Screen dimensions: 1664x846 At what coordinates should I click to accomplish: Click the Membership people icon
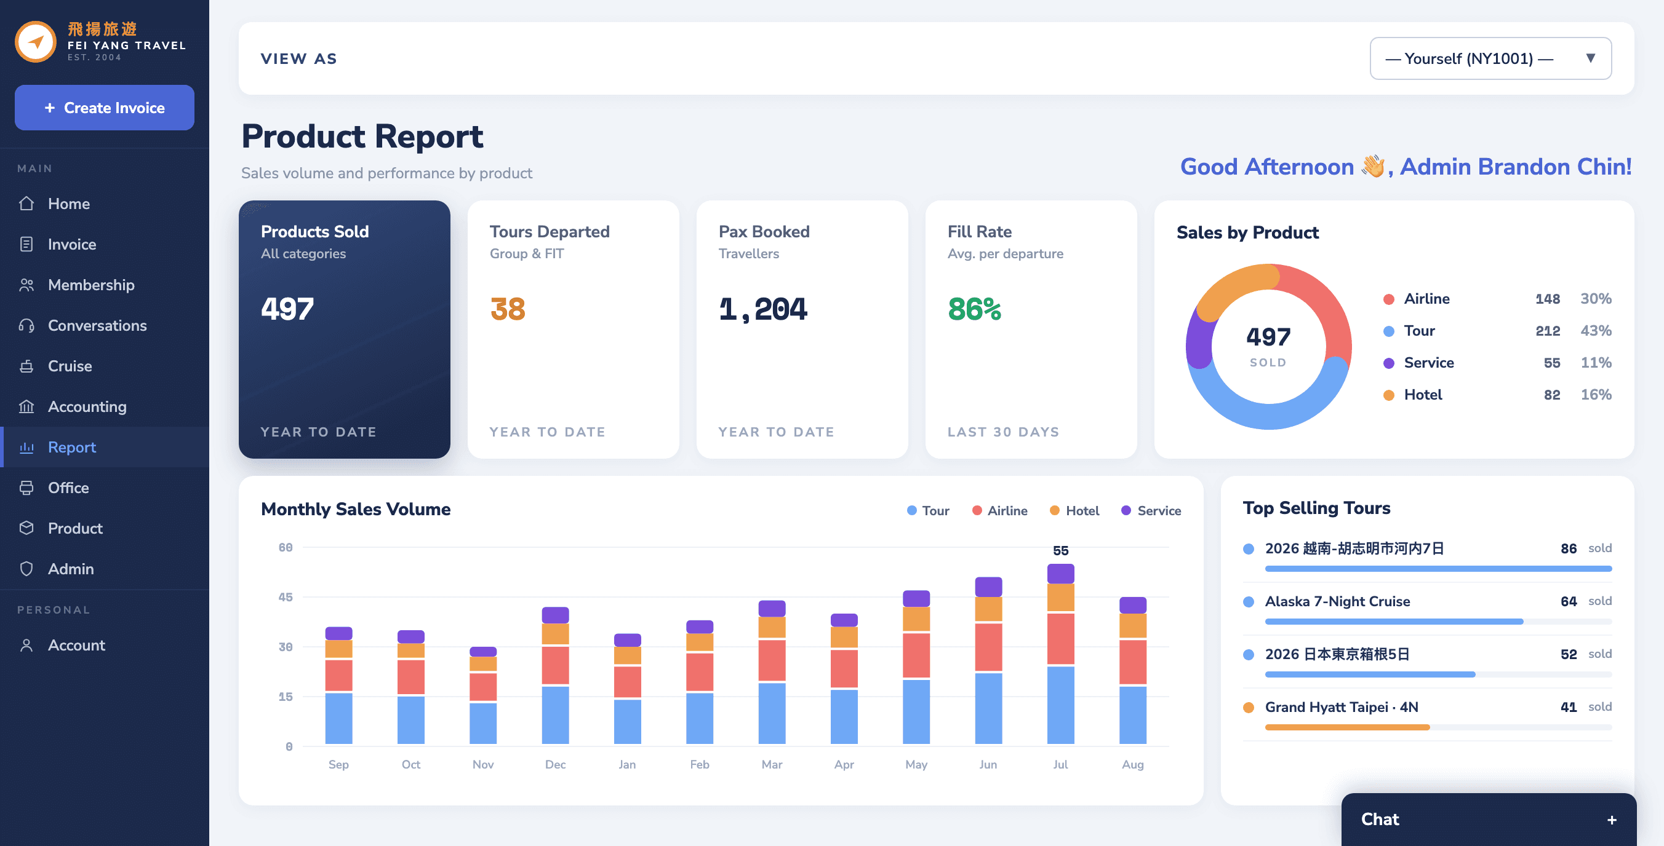26,285
